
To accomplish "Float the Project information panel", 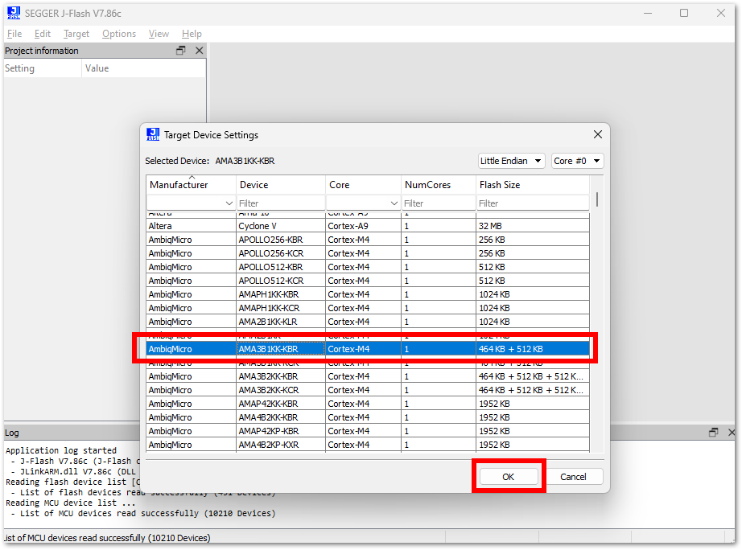I will tap(181, 51).
